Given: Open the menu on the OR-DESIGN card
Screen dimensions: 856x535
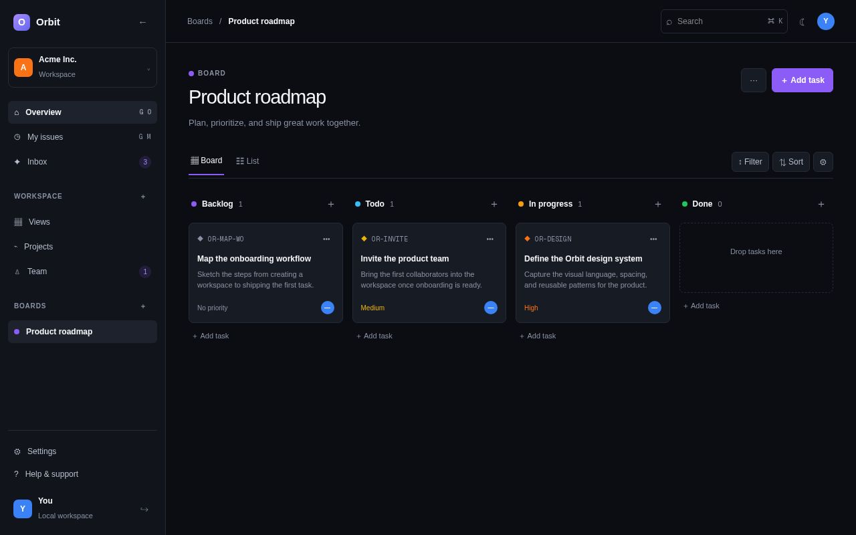Looking at the screenshot, I should [x=653, y=239].
